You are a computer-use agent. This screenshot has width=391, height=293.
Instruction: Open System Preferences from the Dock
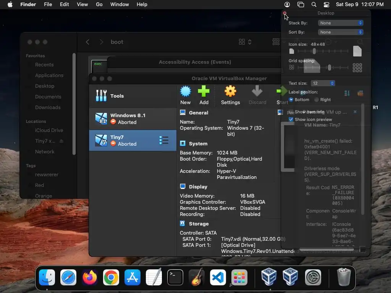[x=313, y=277]
